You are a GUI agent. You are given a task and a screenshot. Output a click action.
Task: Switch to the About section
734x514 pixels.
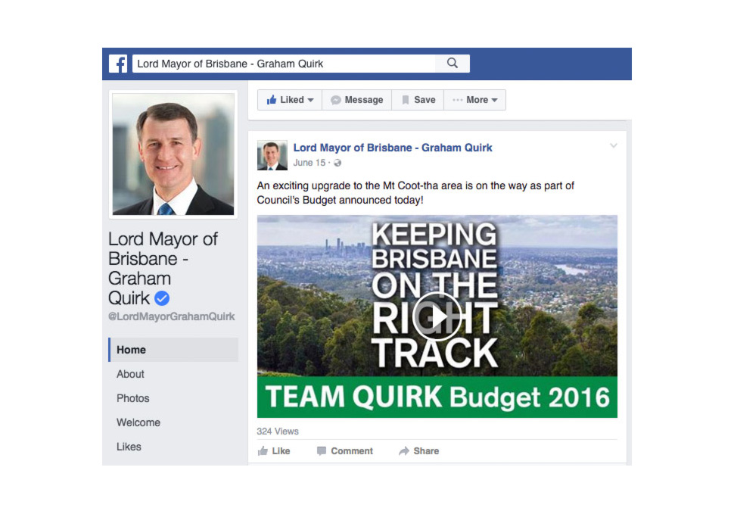(x=130, y=374)
